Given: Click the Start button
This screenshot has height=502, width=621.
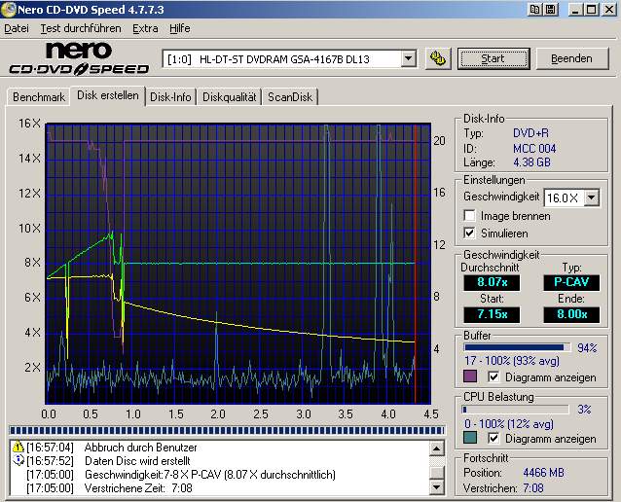Looking at the screenshot, I should [493, 58].
